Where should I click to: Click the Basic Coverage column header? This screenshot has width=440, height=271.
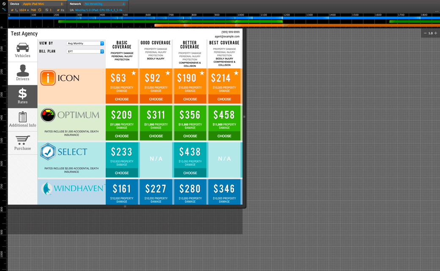(122, 44)
